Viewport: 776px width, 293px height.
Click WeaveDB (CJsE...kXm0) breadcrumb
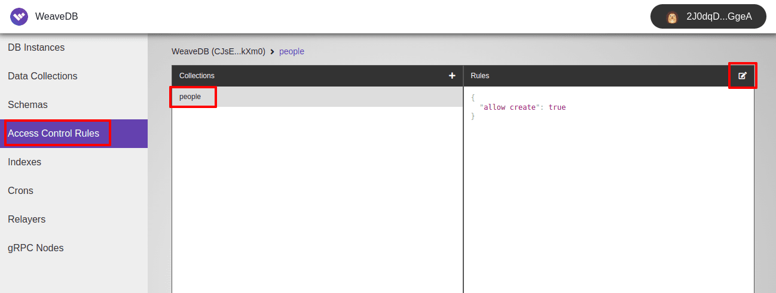218,52
